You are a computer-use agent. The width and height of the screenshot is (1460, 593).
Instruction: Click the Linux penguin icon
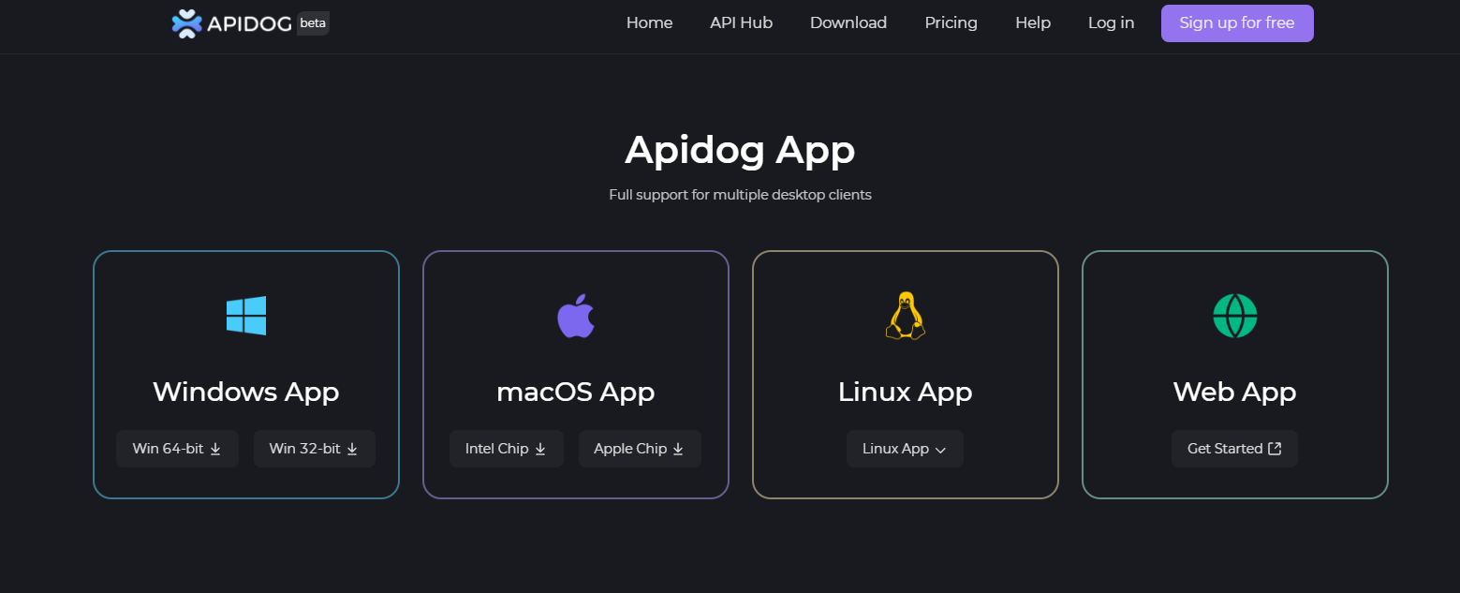906,316
